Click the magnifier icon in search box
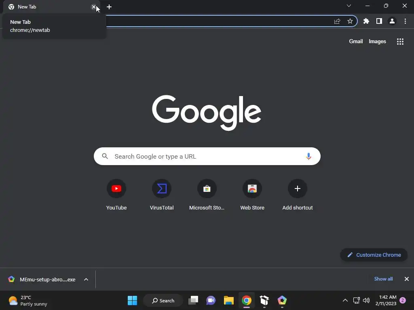 tap(105, 156)
